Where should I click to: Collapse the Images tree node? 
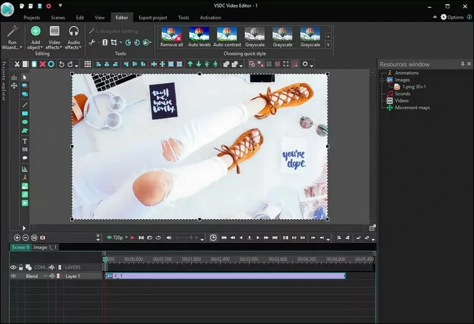[382, 80]
